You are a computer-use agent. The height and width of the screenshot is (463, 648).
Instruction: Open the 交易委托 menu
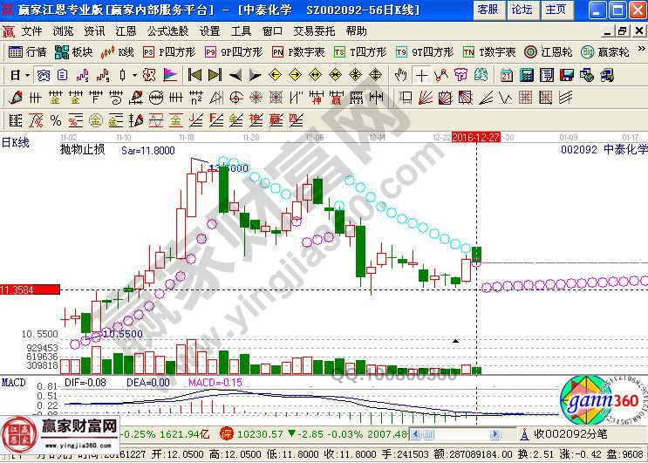coord(316,31)
